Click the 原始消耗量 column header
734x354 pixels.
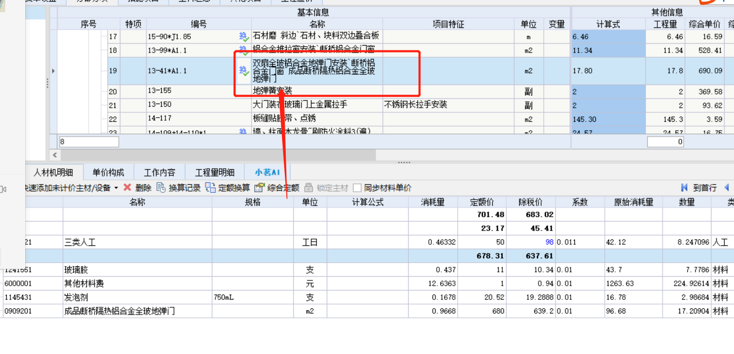634,202
